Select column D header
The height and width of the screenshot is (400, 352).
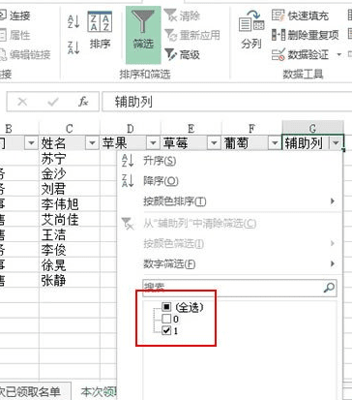(131, 129)
